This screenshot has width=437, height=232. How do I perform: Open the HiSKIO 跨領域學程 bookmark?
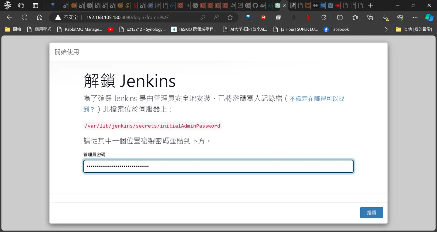(x=194, y=29)
